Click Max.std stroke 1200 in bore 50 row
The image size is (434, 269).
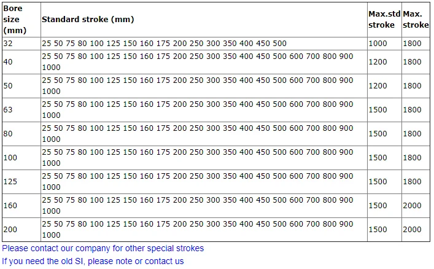[x=384, y=86]
